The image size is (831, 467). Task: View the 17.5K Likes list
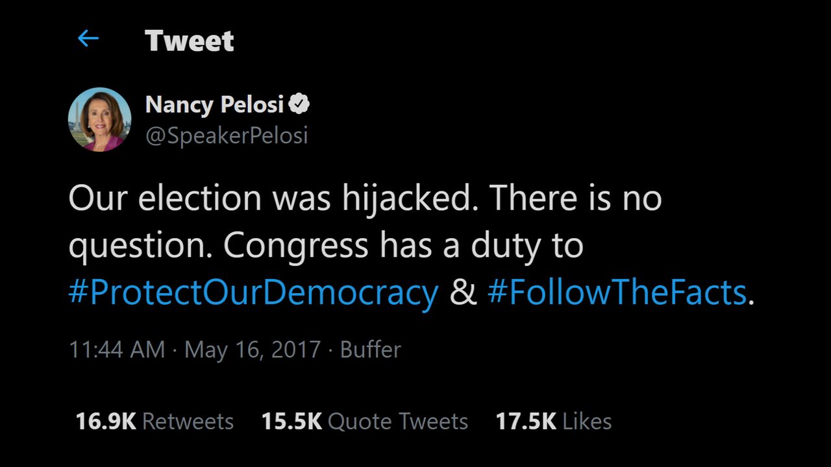point(553,422)
